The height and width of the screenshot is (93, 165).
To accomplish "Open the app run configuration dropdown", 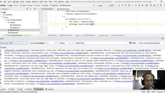I will tap(101, 5).
